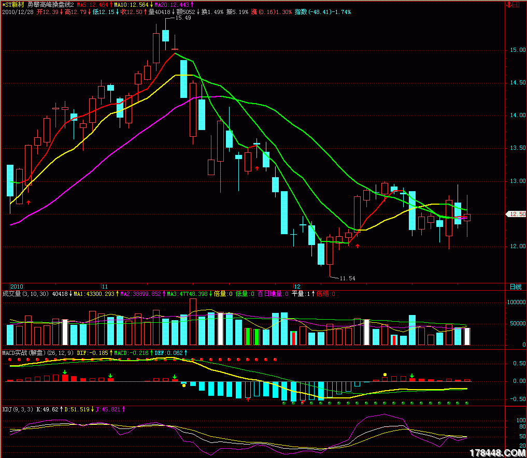Click the 2010/12/28 date in header
The width and height of the screenshot is (527, 458).
19,11
